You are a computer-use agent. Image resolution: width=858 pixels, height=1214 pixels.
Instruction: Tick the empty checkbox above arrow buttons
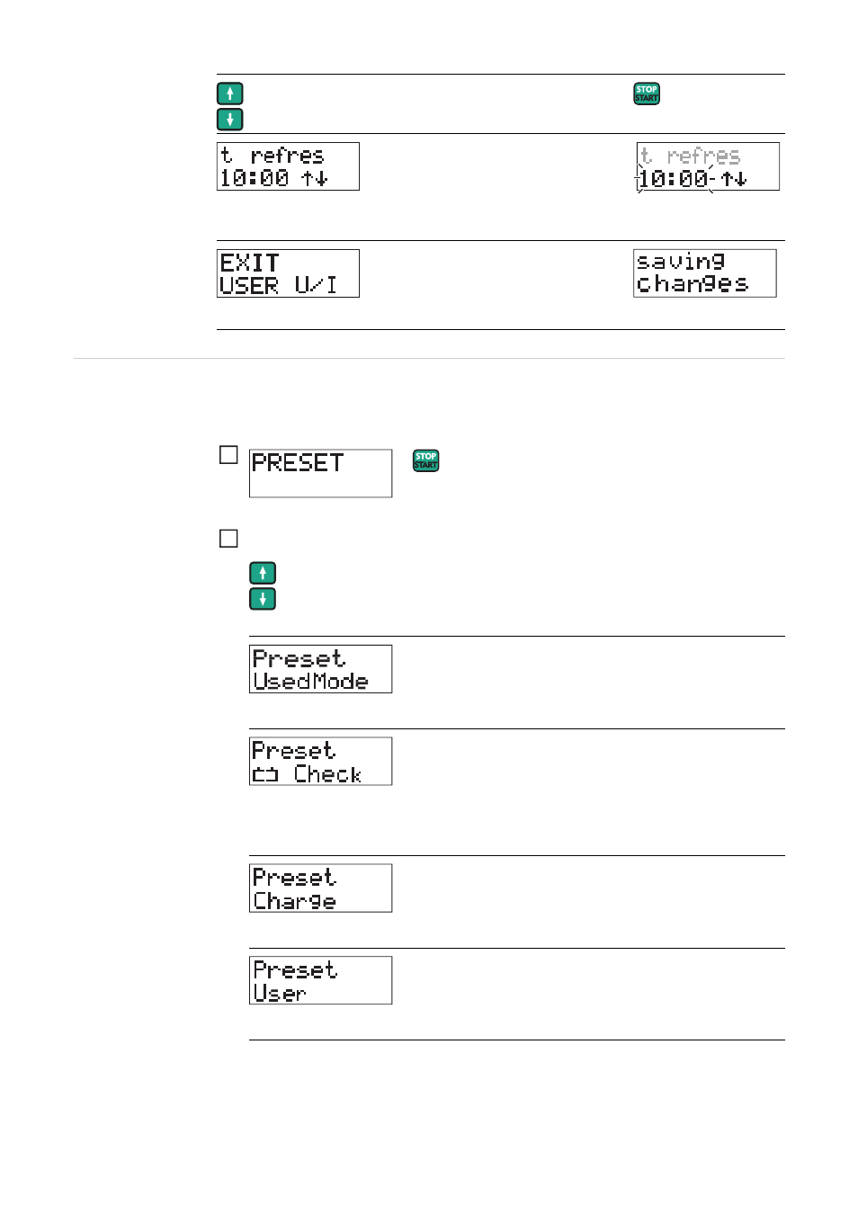(x=228, y=539)
